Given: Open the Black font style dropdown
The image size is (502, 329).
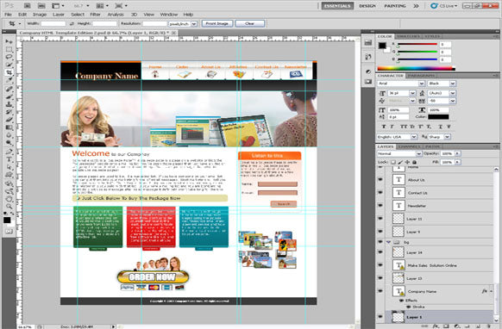Looking at the screenshot, I should click(452, 84).
